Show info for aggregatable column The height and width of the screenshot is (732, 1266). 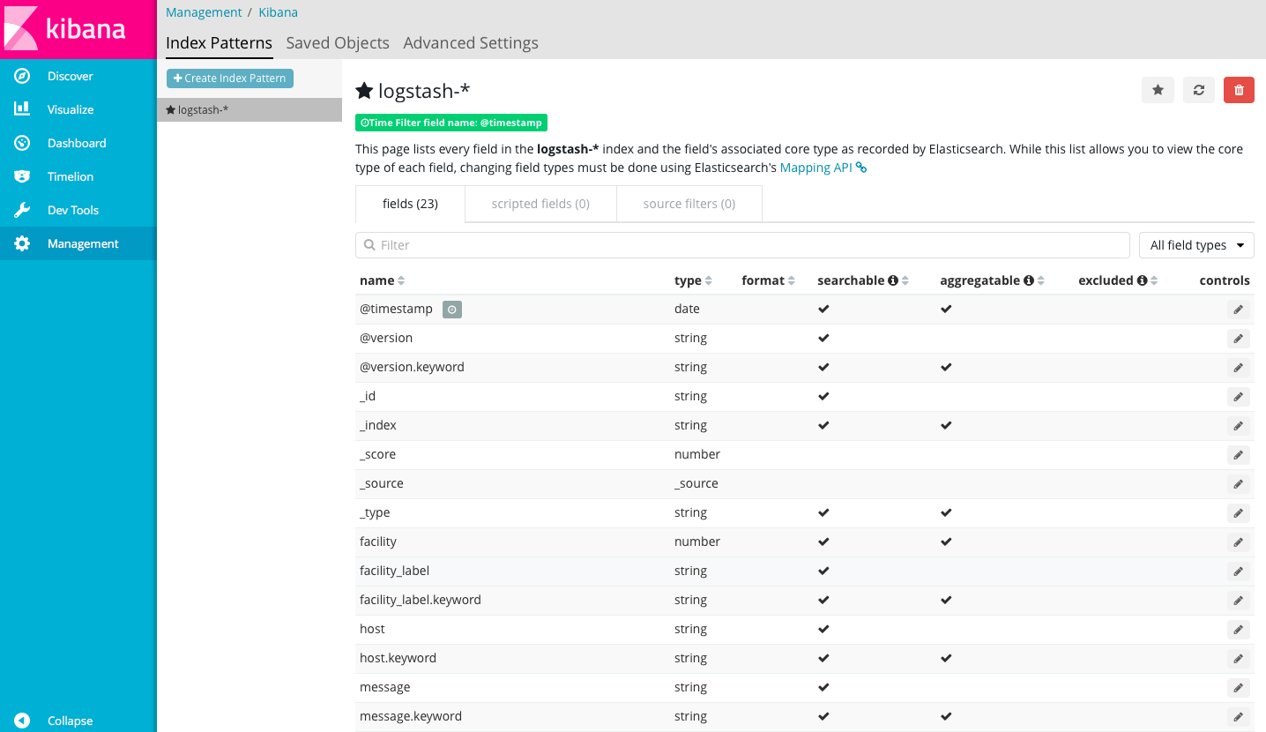[1029, 280]
